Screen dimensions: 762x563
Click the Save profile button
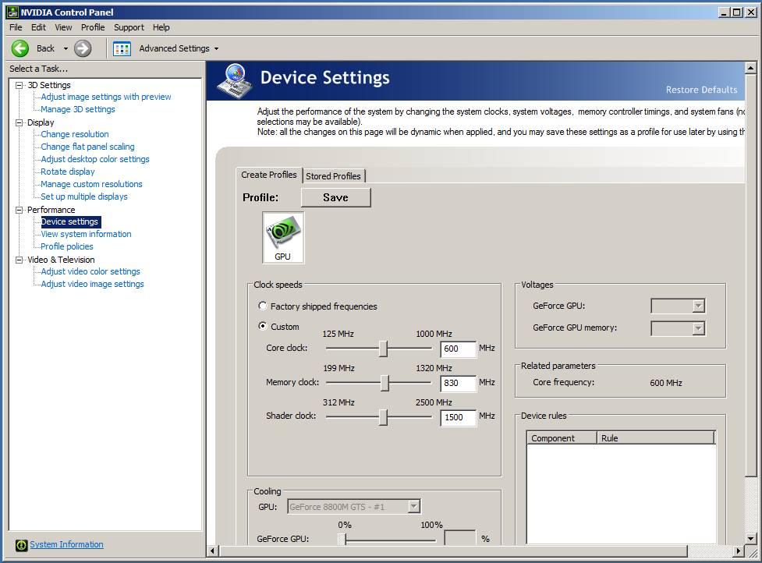tap(336, 197)
